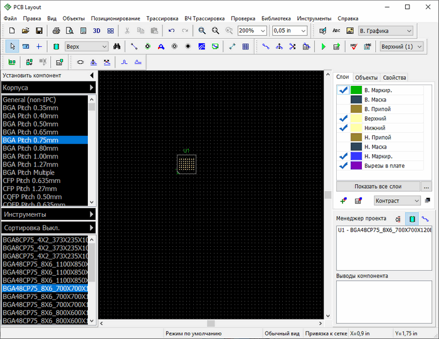The image size is (439, 339).
Task: Toggle visibility of В. Маркир. layer
Action: tap(343, 90)
